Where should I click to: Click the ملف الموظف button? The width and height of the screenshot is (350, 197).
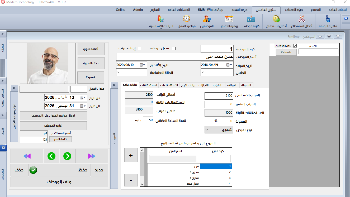[x=59, y=182]
